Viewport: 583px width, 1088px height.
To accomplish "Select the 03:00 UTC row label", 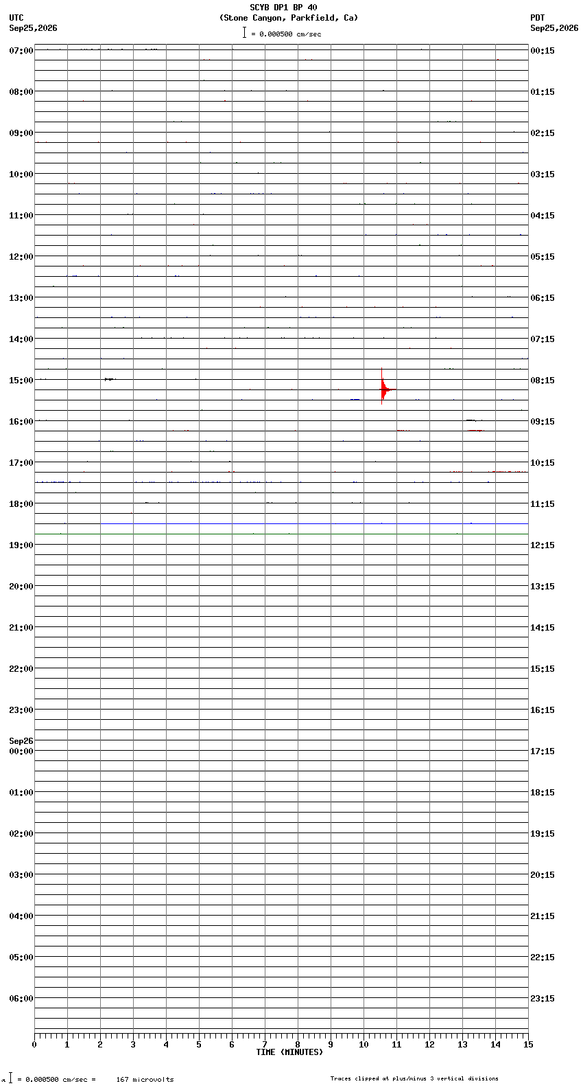I will pos(21,875).
